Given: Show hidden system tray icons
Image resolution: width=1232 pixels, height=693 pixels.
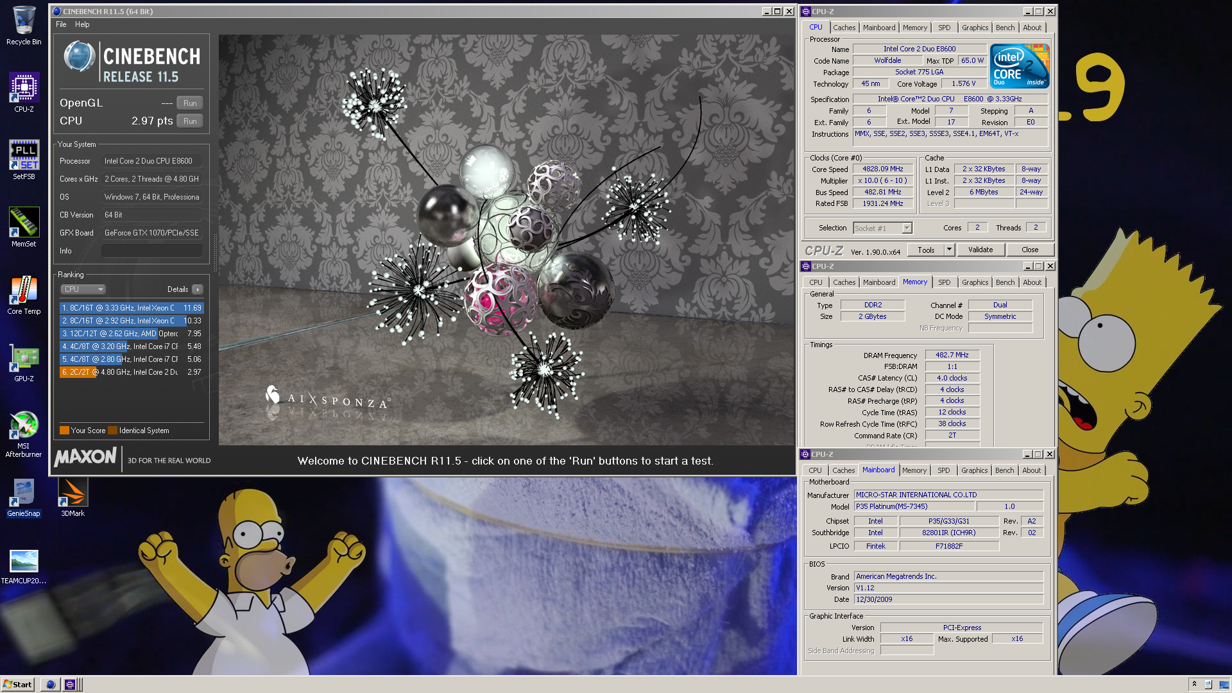Looking at the screenshot, I should tap(1194, 684).
